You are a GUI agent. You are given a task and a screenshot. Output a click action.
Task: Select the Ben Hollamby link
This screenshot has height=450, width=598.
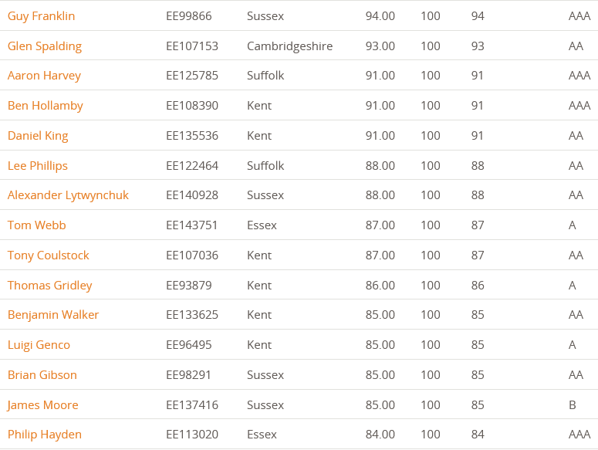click(x=46, y=106)
